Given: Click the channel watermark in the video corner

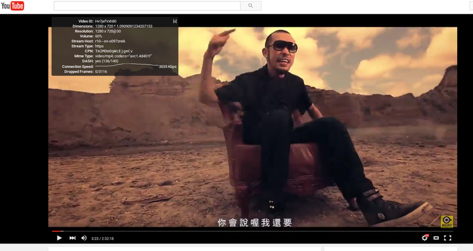Looking at the screenshot, I should click(447, 221).
